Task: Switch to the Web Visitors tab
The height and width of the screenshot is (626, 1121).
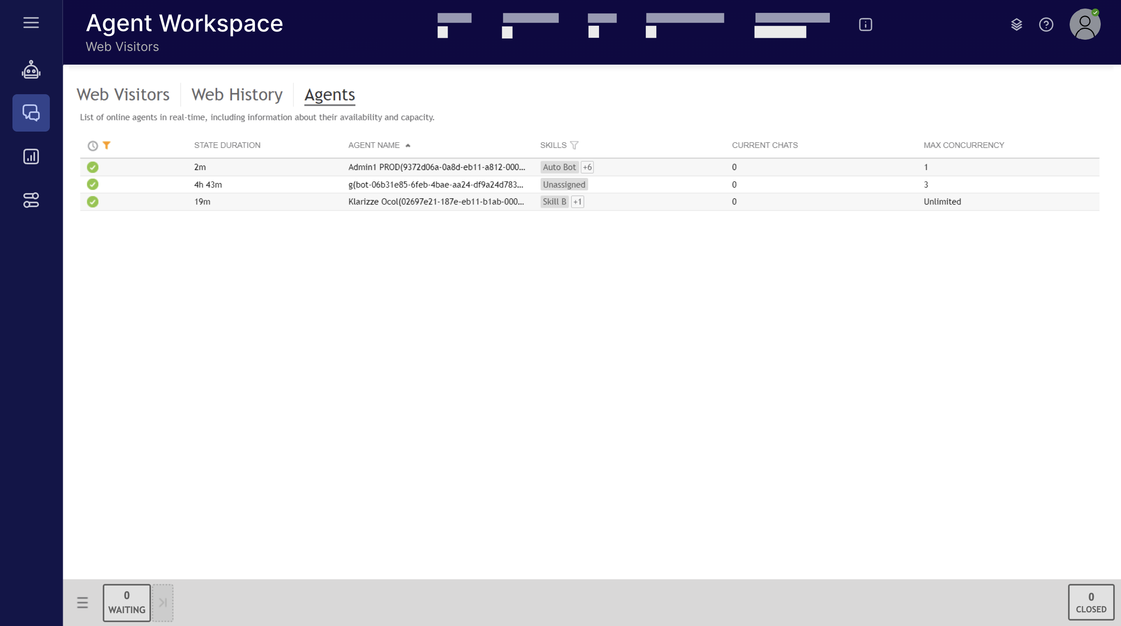Action: 123,95
